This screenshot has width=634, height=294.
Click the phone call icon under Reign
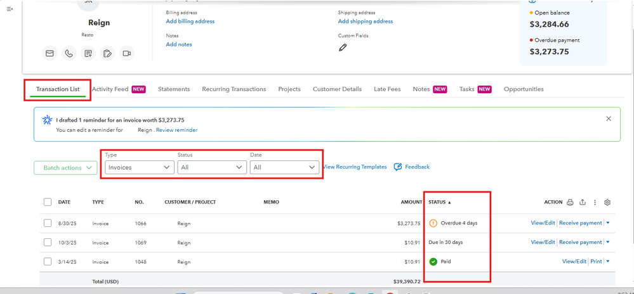69,53
